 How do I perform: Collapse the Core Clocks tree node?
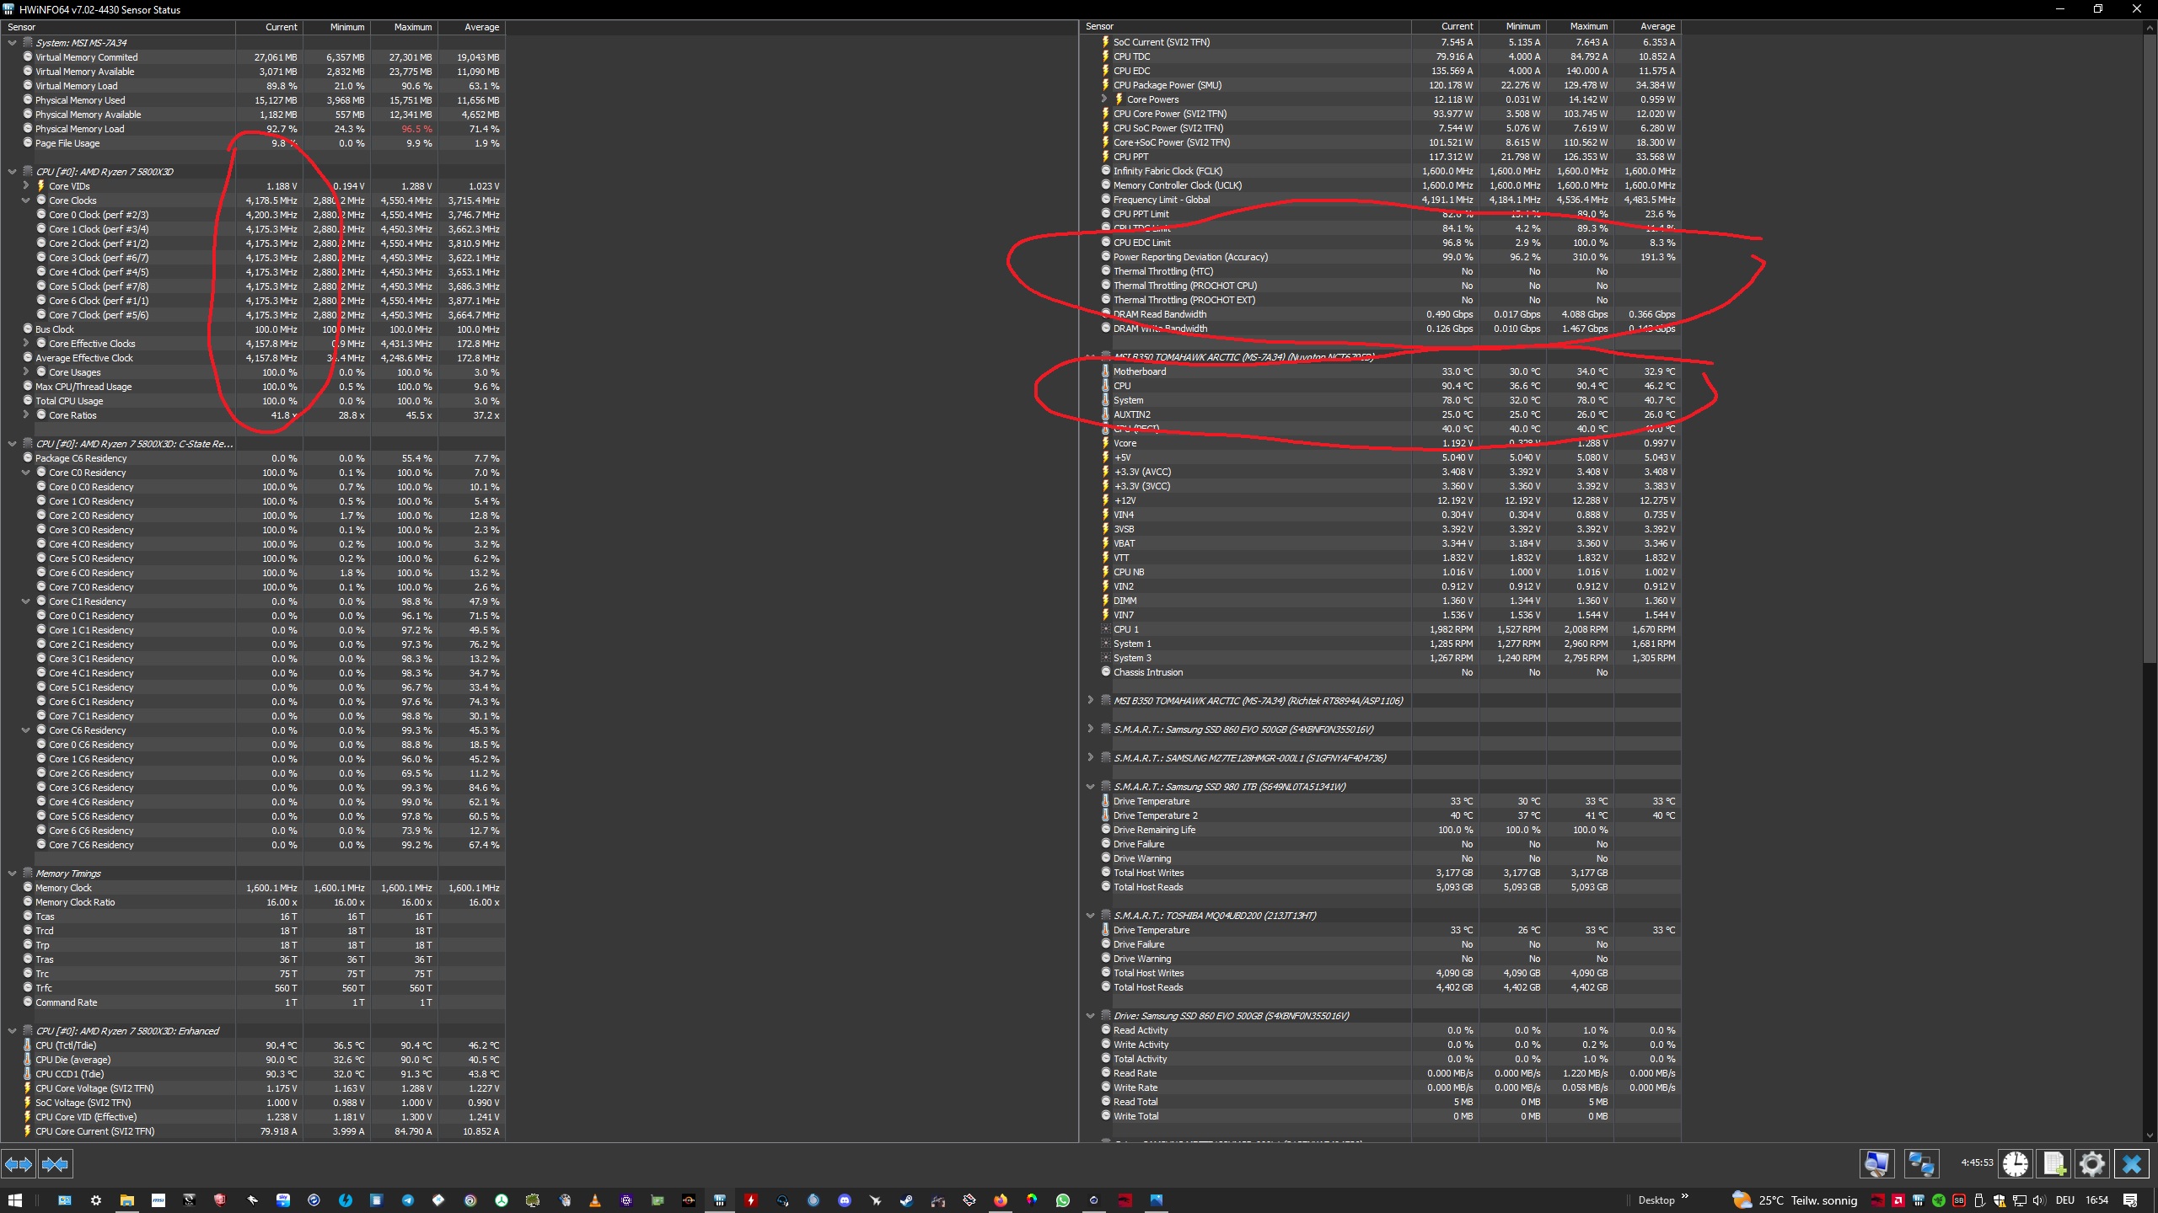click(x=25, y=200)
